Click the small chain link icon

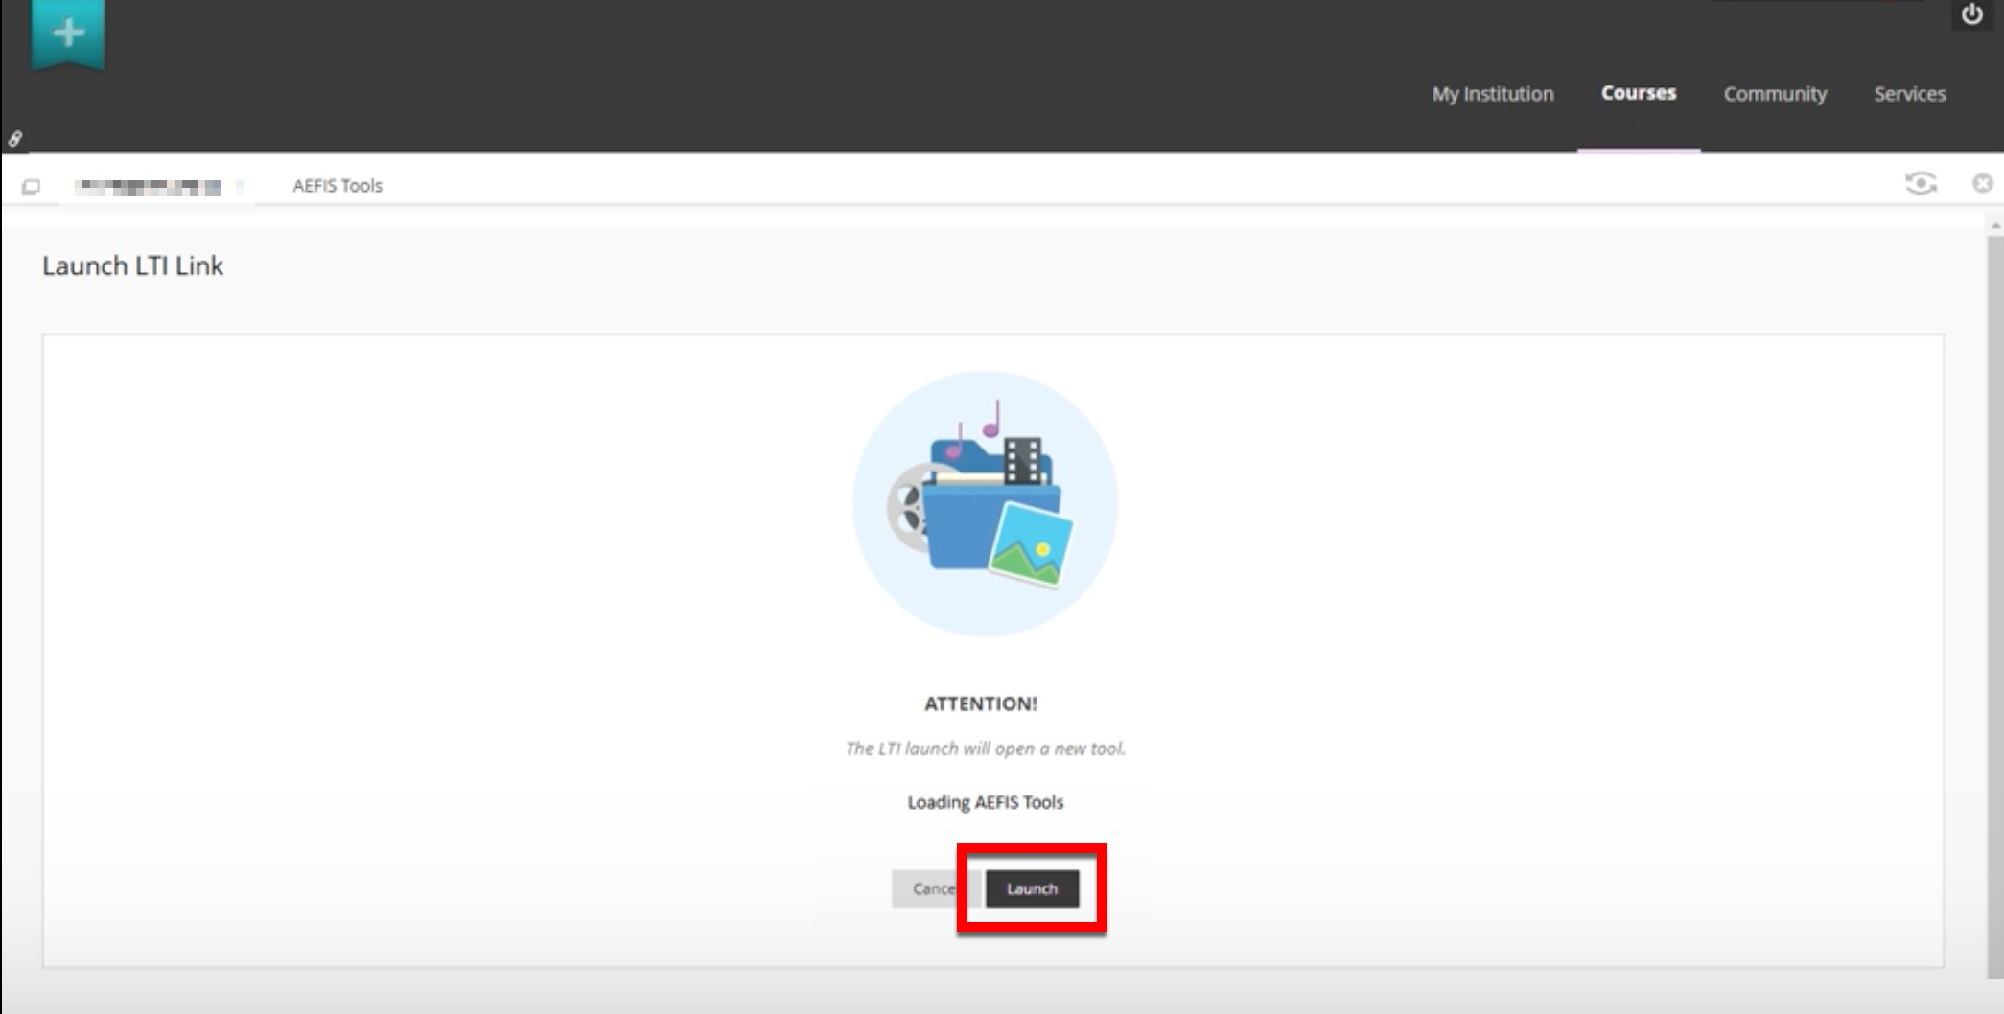click(x=15, y=139)
